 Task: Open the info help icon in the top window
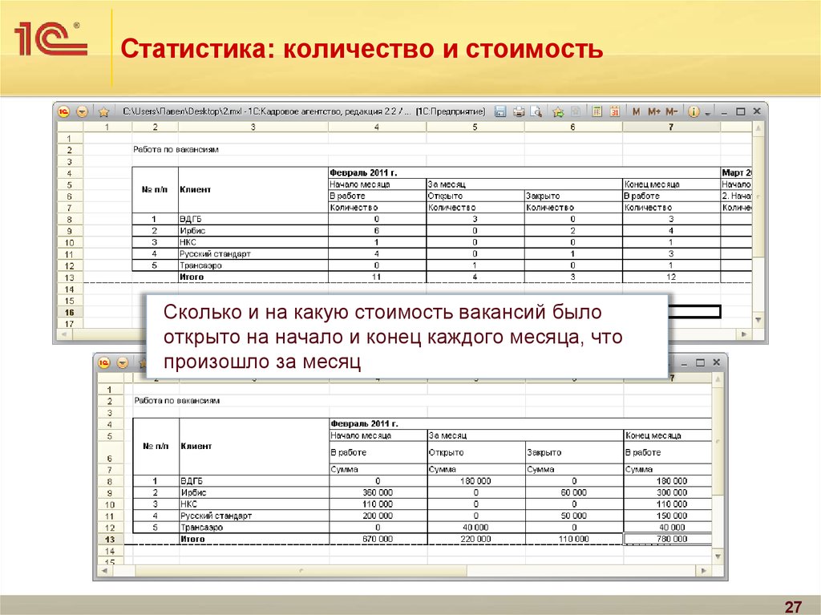(694, 111)
